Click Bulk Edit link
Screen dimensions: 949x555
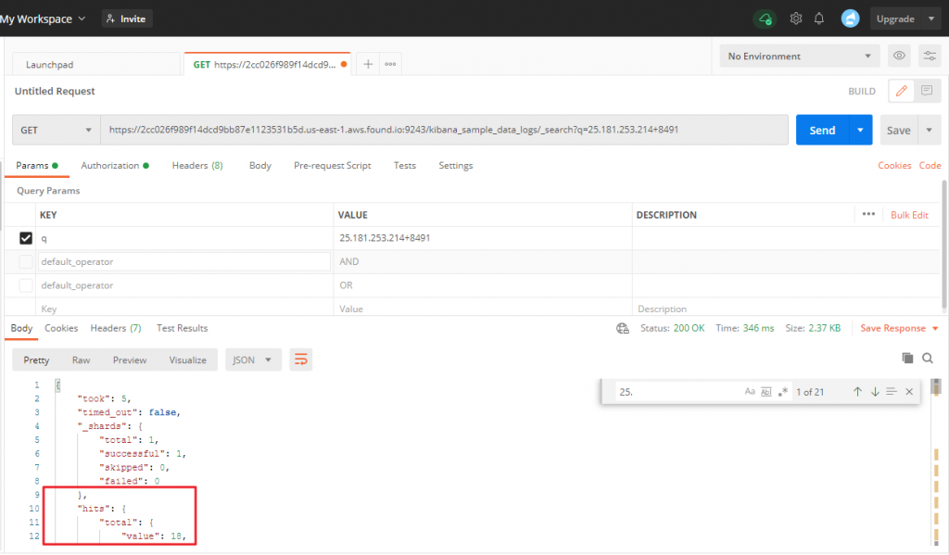pyautogui.click(x=909, y=215)
